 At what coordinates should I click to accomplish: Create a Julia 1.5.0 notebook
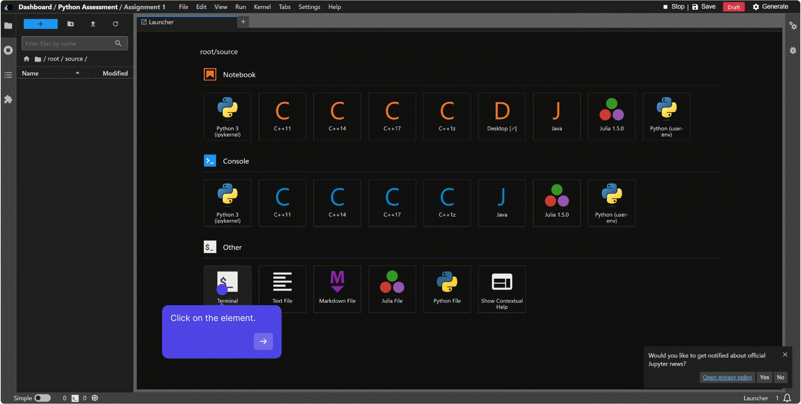tap(611, 117)
